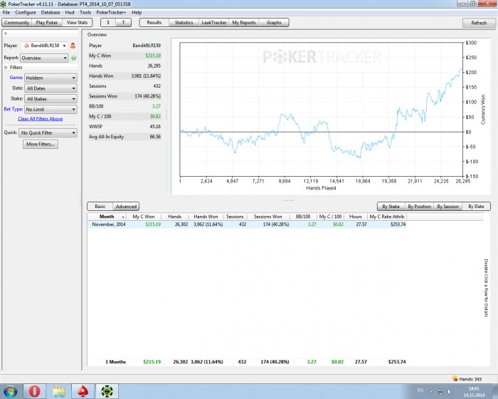Click the Bet Type filter label link

click(13, 109)
